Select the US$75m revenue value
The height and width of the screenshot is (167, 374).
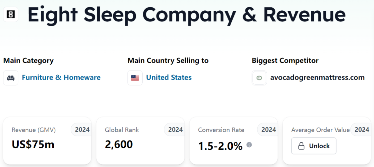coord(33,144)
